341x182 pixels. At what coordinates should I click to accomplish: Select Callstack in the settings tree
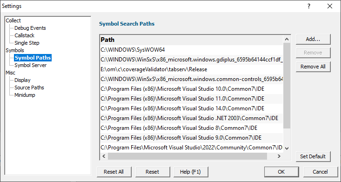(x=24, y=35)
